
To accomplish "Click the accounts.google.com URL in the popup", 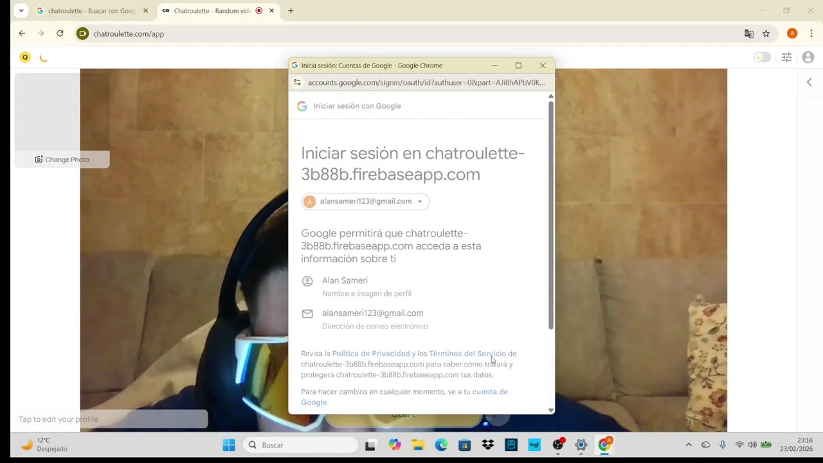I will (426, 82).
